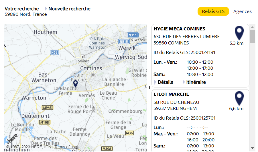Viewport: 258px width, 152px height.
Task: Click the Warneton label on the map
Action: 34,98
